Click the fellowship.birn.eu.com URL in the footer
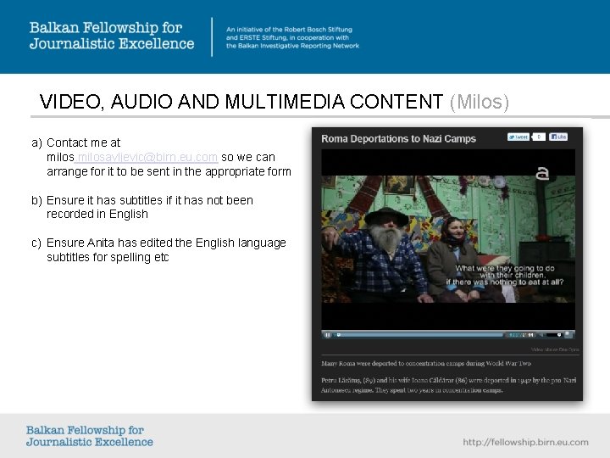Image resolution: width=610 pixels, height=458 pixels. click(525, 443)
